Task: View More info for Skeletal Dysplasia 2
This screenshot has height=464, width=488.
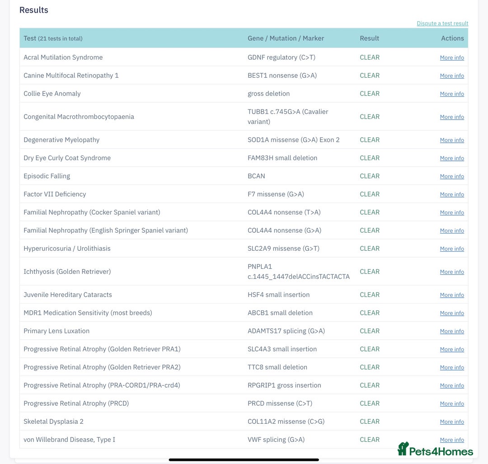Action: [452, 422]
